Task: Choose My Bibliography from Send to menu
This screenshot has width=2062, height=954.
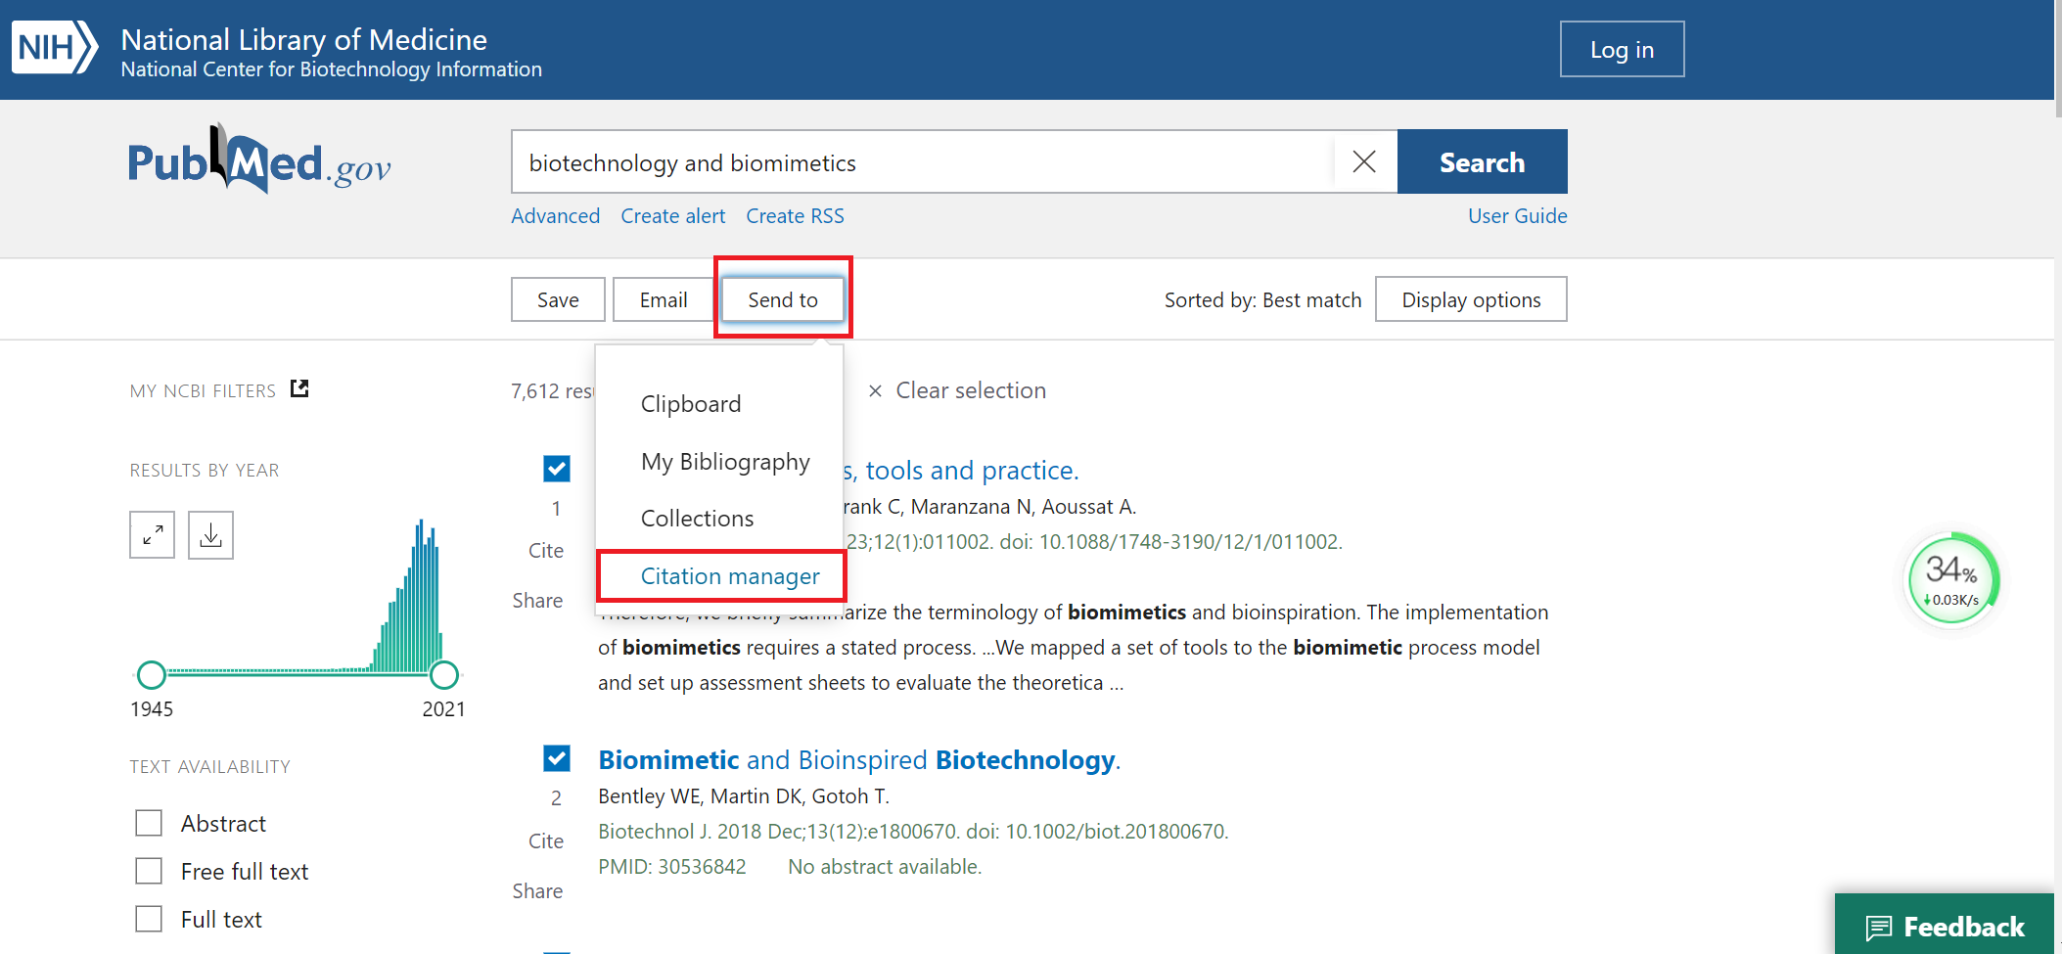Action: (725, 462)
